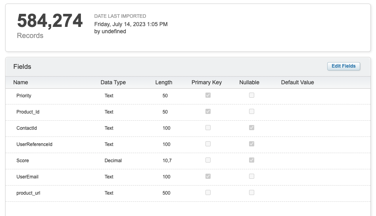
Task: Toggle Nullable checkbox for UserReferenceId
Action: [x=251, y=144]
